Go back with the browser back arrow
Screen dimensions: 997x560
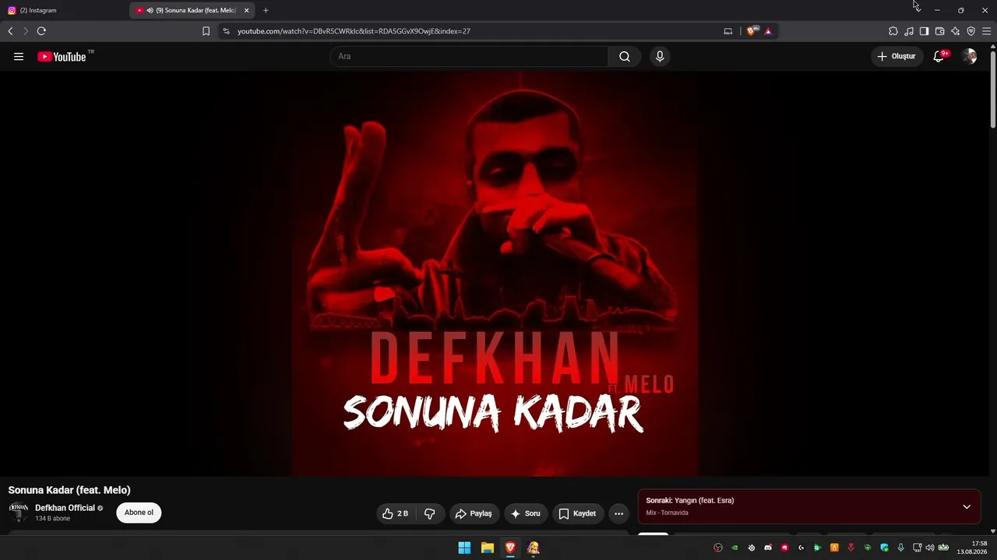coord(10,31)
